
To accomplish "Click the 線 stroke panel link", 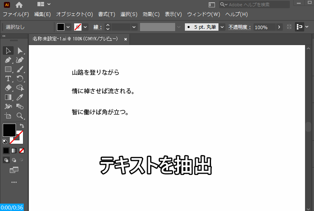I will point(98,27).
